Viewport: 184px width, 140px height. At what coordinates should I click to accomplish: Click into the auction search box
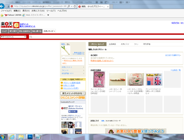(x=106, y=37)
